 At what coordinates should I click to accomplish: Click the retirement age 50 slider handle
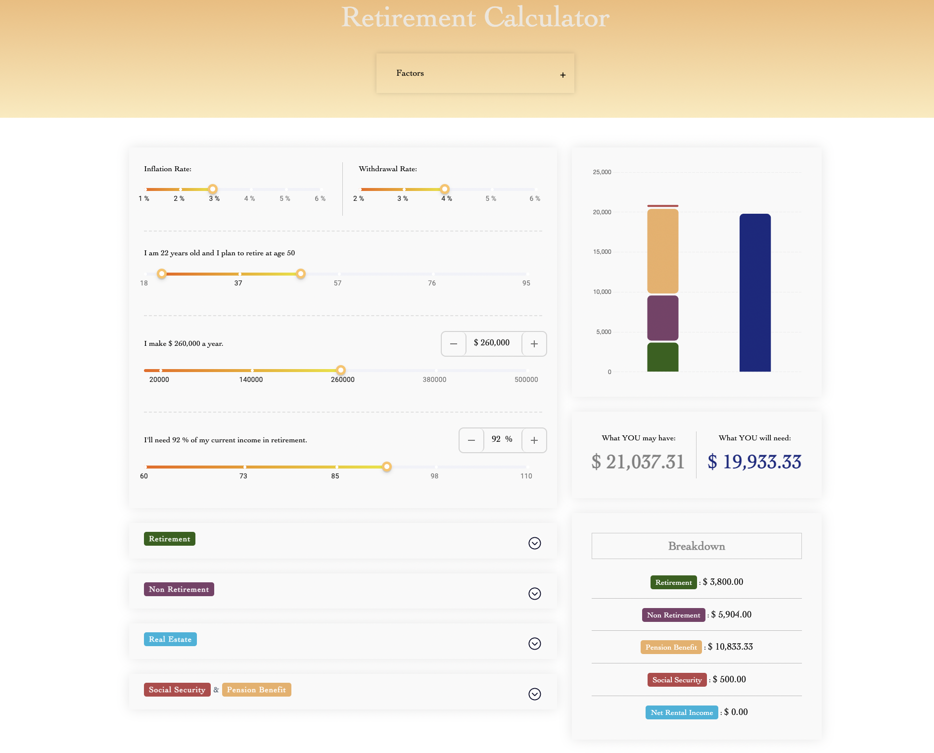pyautogui.click(x=301, y=274)
